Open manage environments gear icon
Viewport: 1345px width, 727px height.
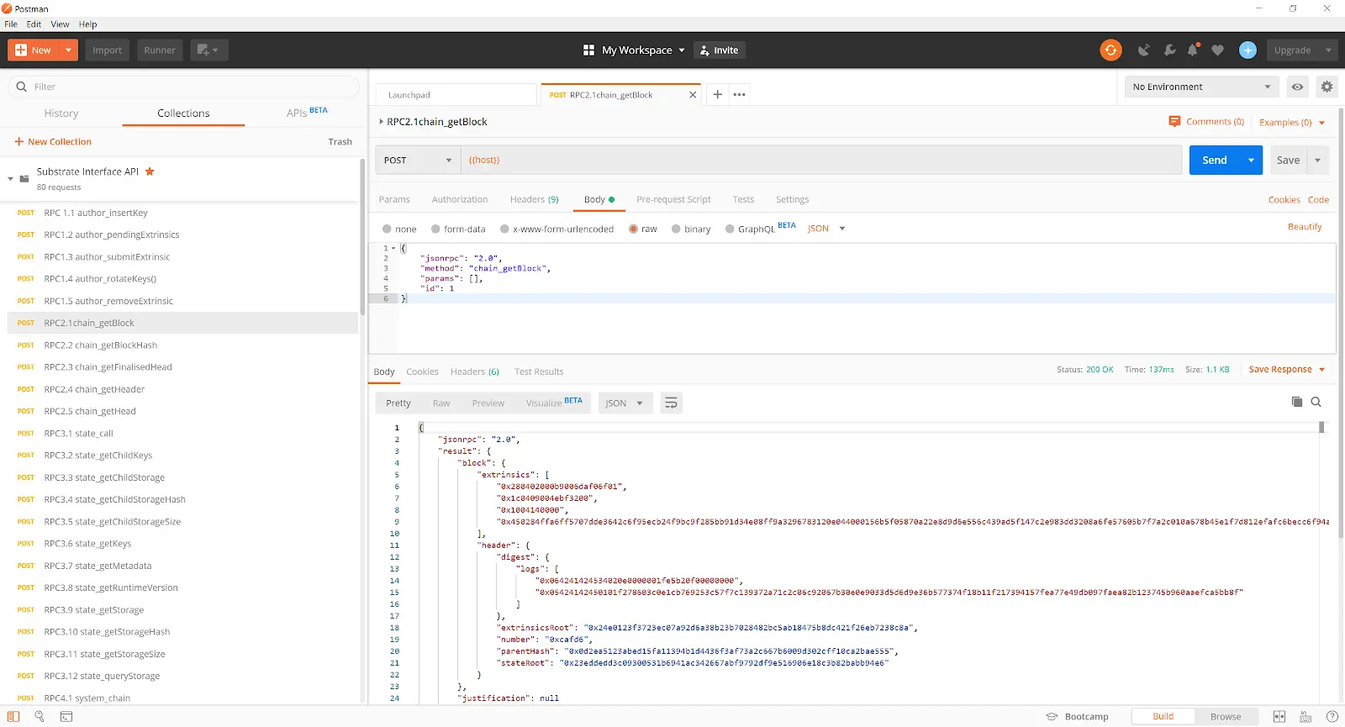click(x=1327, y=87)
